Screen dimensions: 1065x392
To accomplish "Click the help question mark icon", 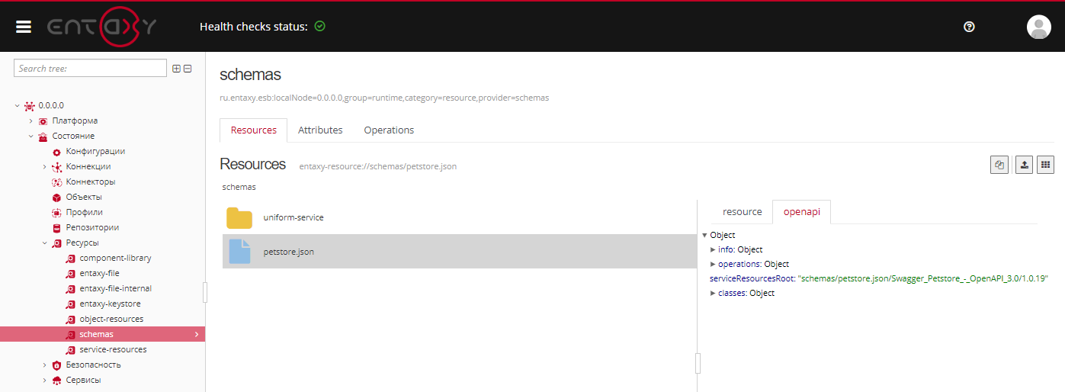I will pyautogui.click(x=969, y=27).
